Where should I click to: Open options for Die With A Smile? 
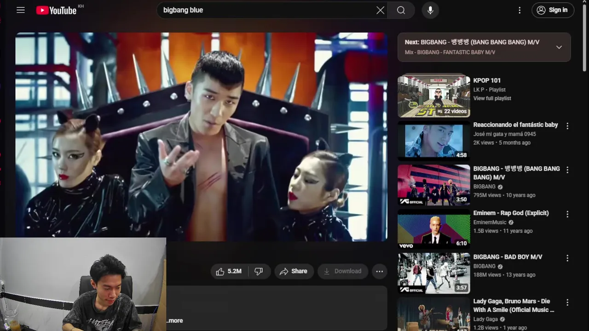tap(567, 302)
